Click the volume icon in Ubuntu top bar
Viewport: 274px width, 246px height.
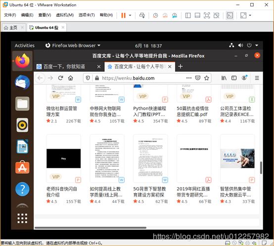[x=240, y=45]
